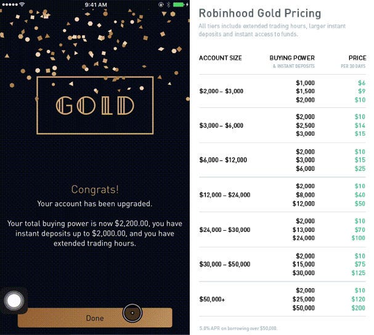Tap the green battery icon
The width and height of the screenshot is (374, 335).
point(179,4)
